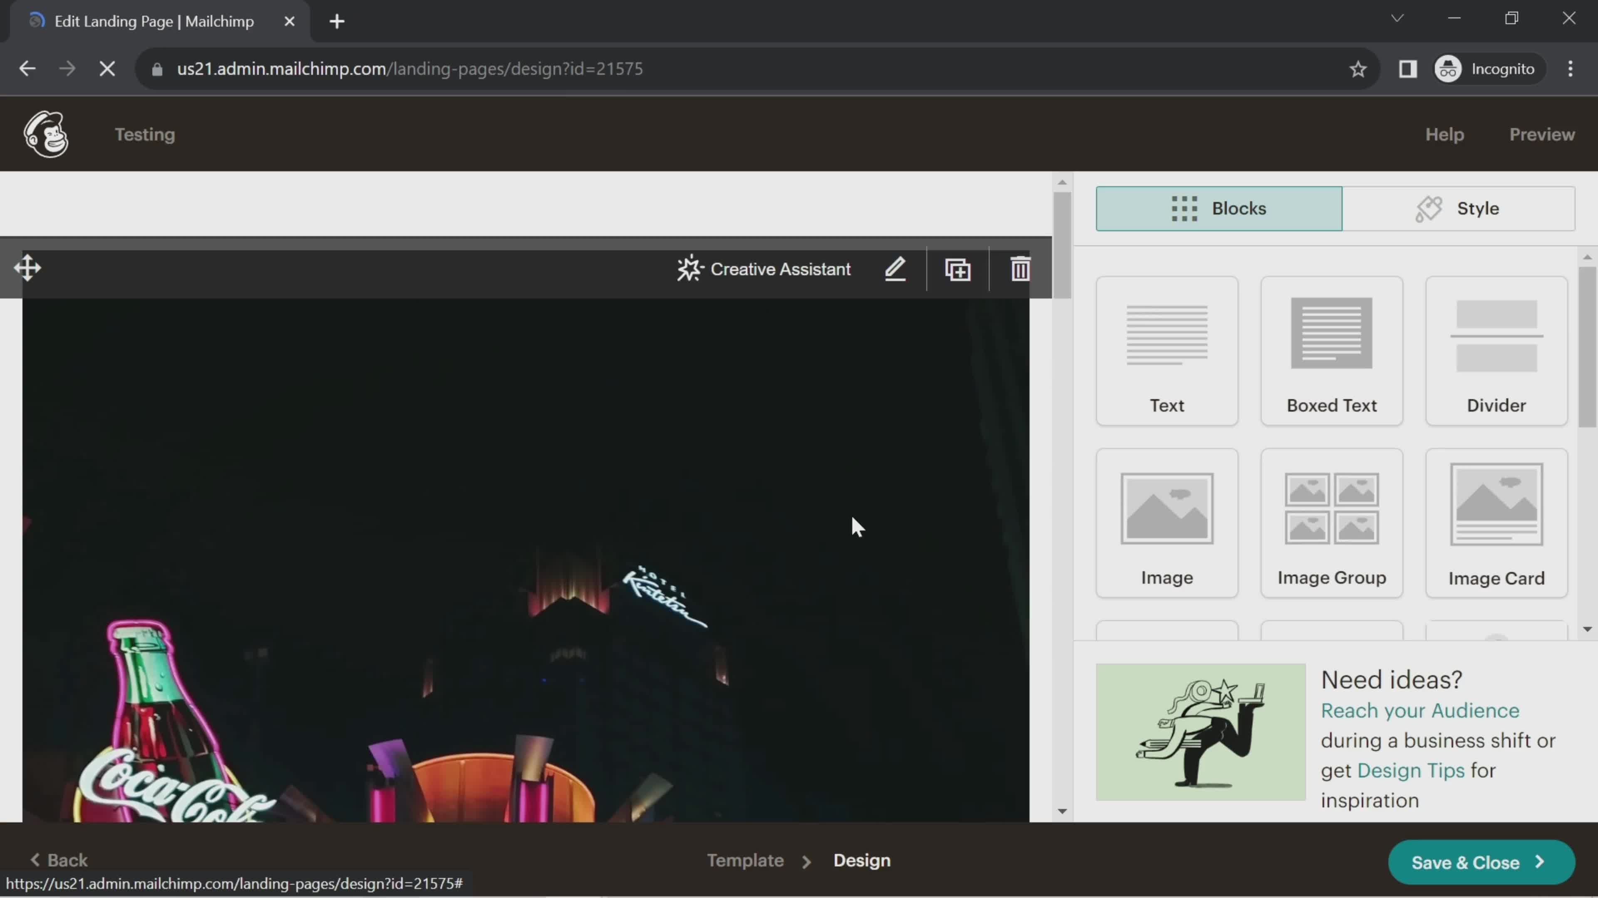The height and width of the screenshot is (898, 1598).
Task: Click the blocks panel scroll up arrow
Action: coord(1587,257)
